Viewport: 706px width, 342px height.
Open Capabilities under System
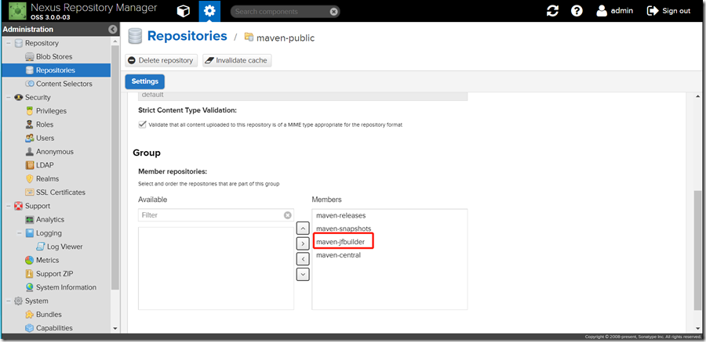(x=56, y=328)
